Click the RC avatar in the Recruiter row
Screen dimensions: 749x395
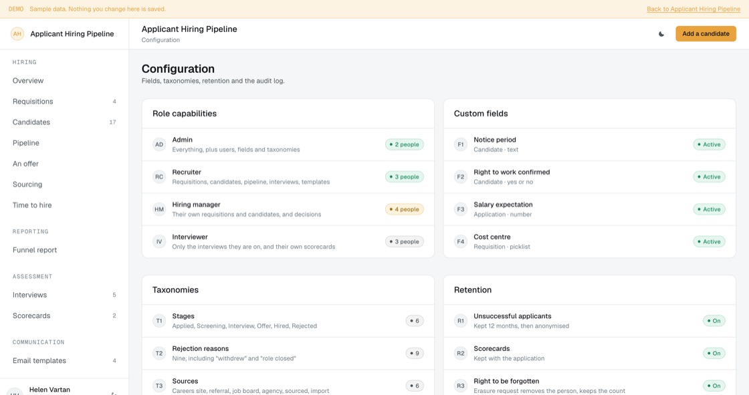159,176
